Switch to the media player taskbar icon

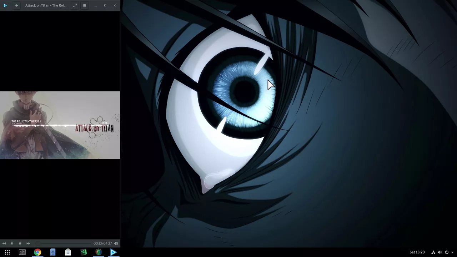[114, 252]
